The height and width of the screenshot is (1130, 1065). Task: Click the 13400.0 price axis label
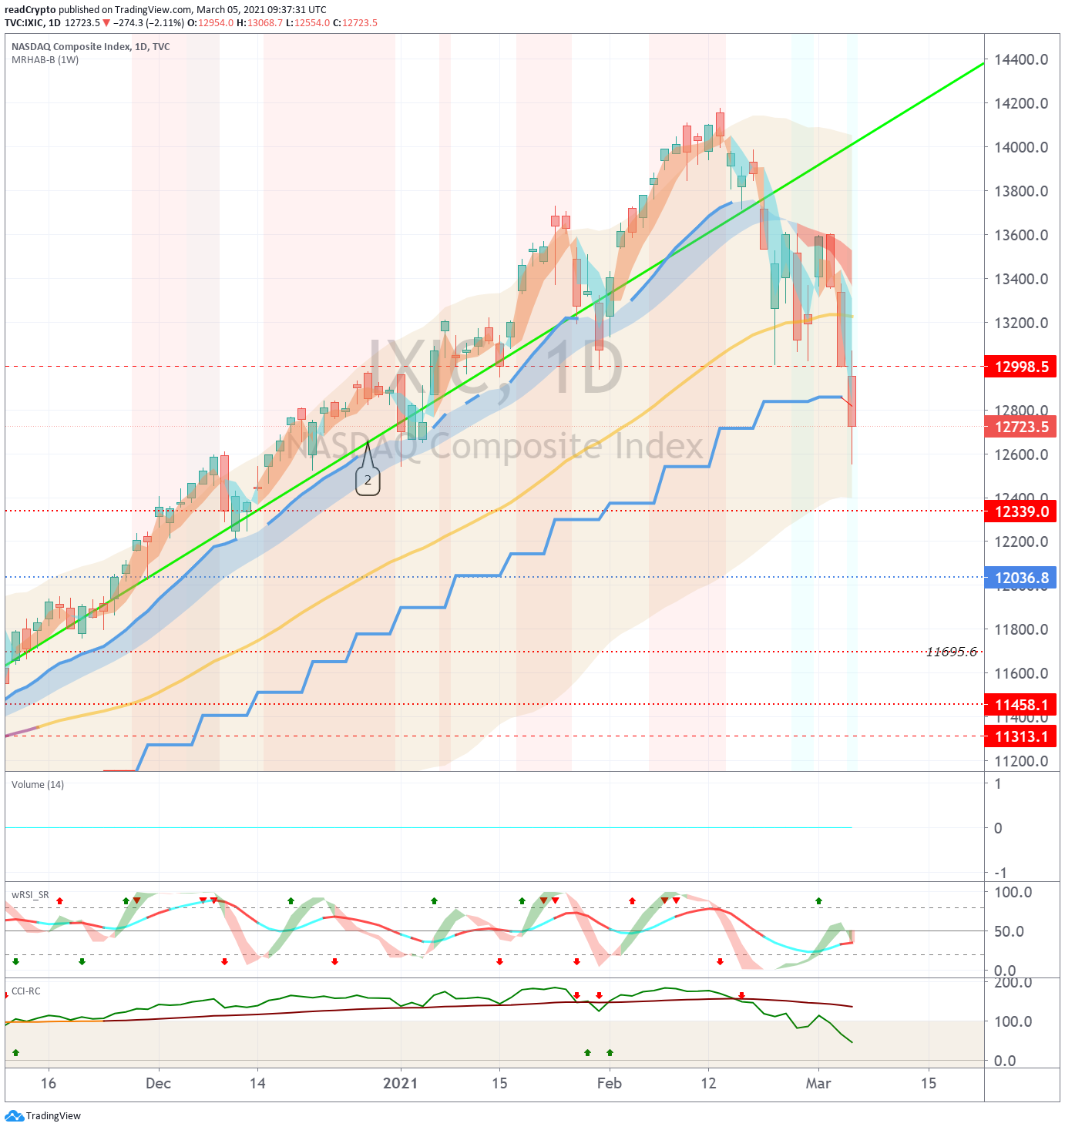[x=1021, y=279]
